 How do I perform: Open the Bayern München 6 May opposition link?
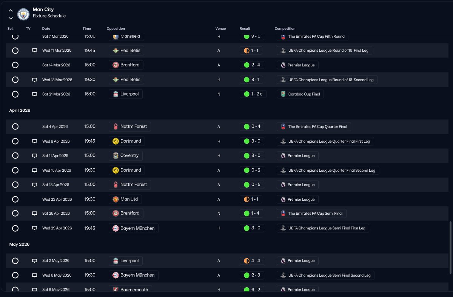tap(134, 275)
